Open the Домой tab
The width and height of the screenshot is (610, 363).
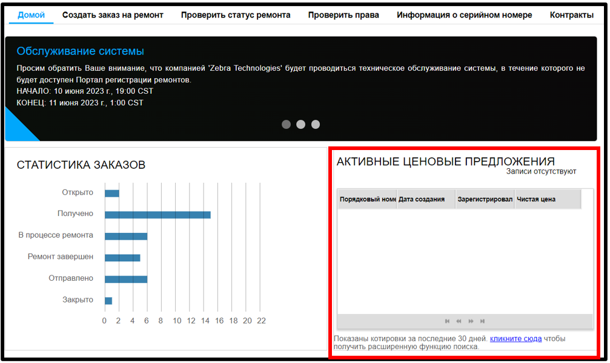(31, 15)
